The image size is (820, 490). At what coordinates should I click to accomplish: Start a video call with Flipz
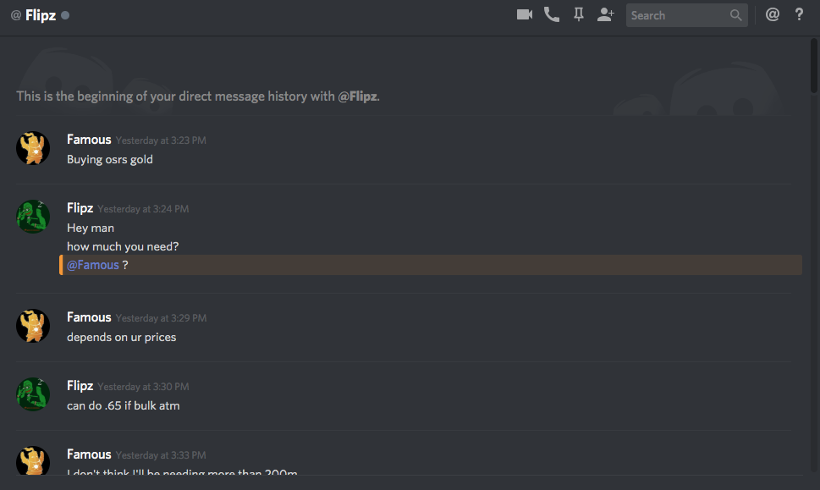pyautogui.click(x=525, y=14)
